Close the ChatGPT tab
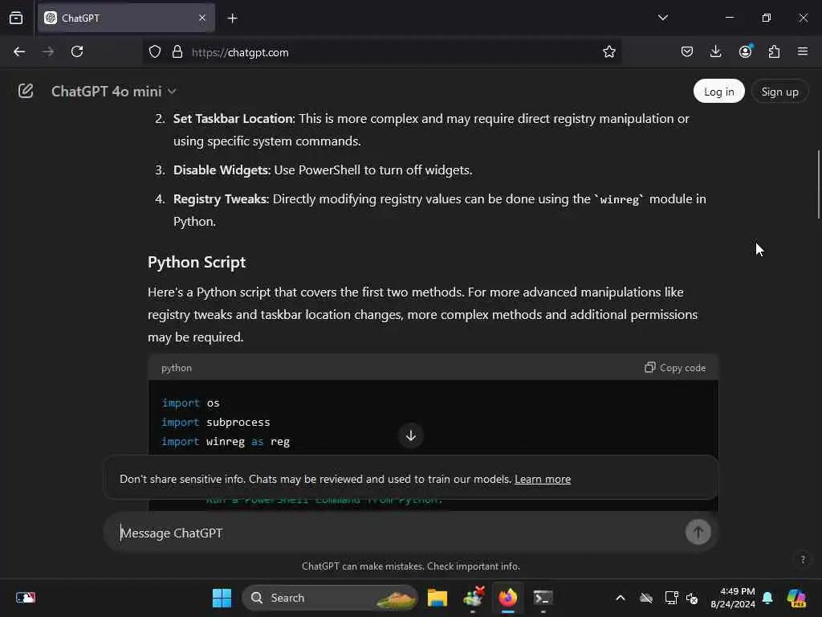The image size is (822, 617). tap(202, 18)
